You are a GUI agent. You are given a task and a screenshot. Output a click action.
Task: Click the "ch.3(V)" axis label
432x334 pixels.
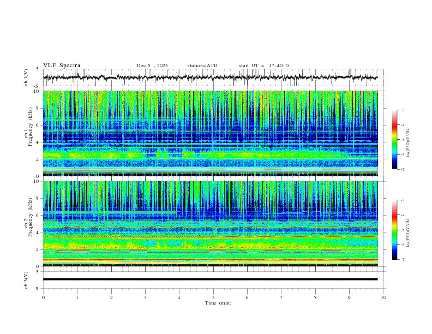[x=26, y=280]
